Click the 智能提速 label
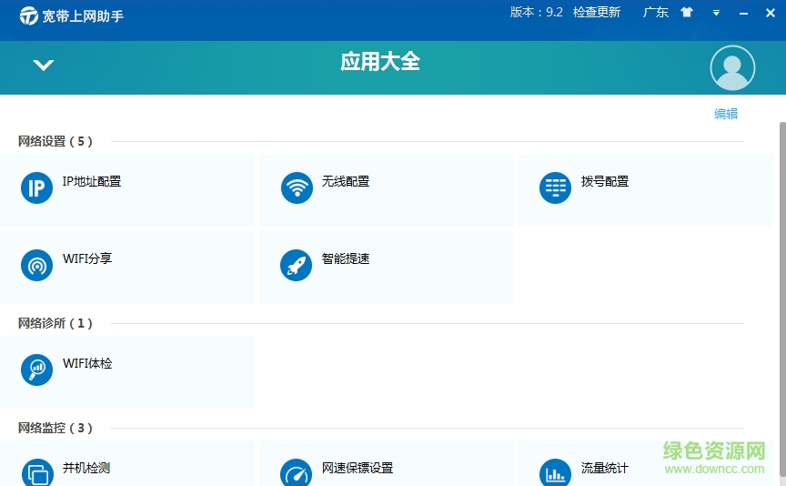This screenshot has width=786, height=486. click(346, 258)
